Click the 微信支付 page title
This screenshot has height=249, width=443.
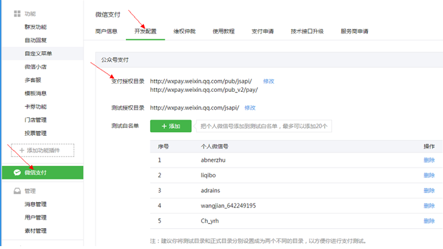107,14
